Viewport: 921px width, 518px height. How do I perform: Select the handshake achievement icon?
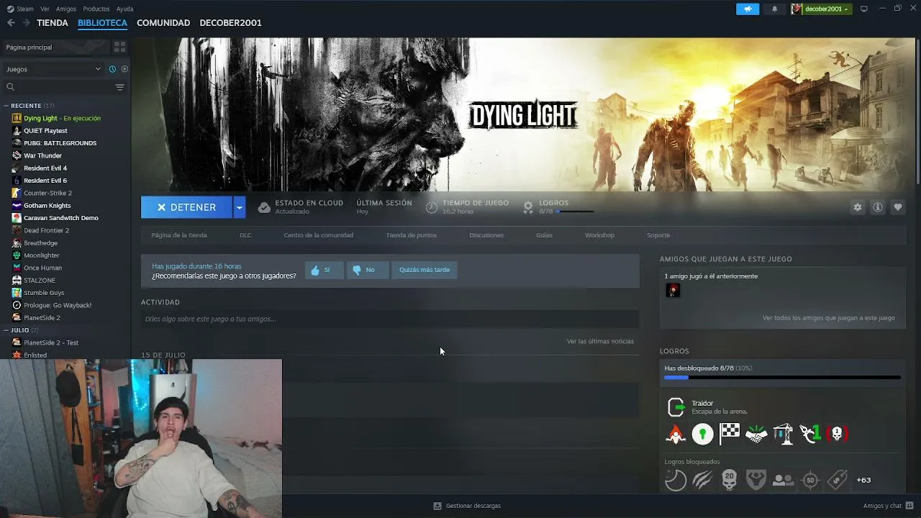click(756, 434)
